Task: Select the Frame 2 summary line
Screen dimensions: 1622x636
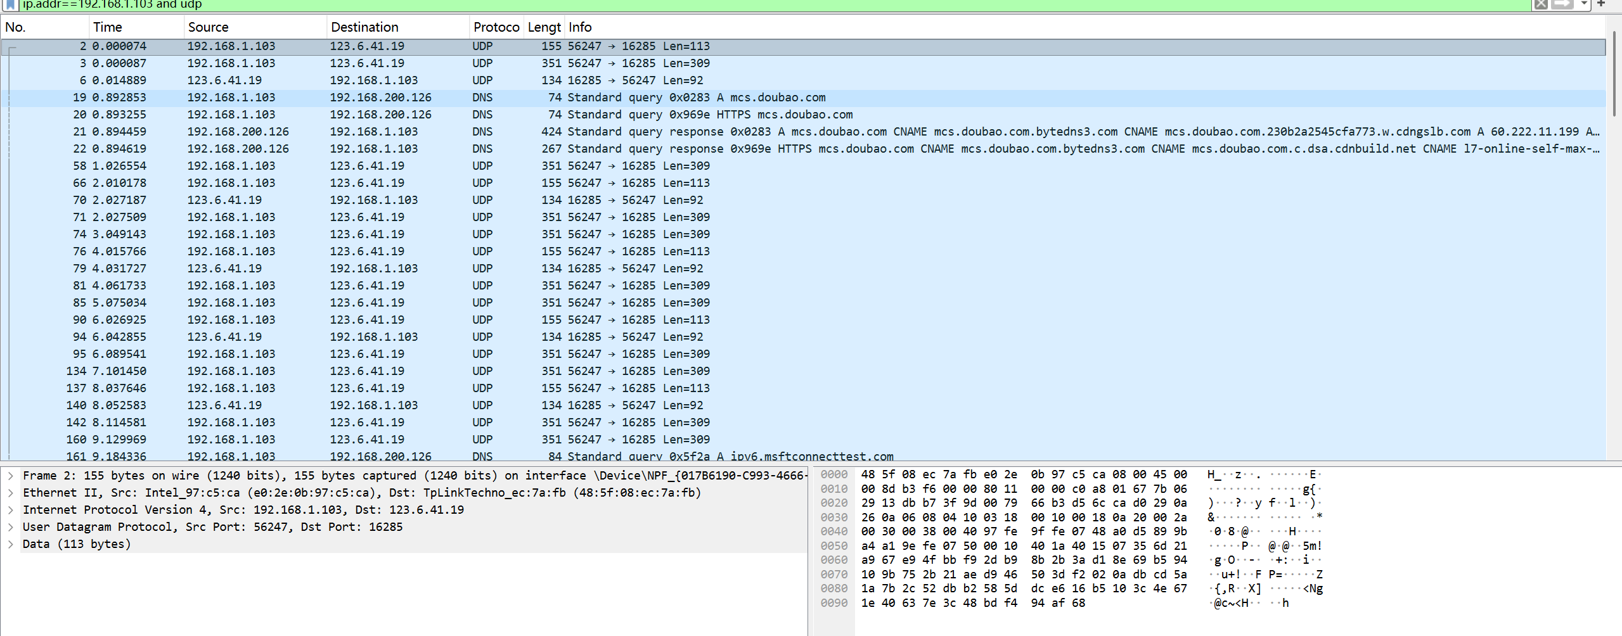Action: pos(415,476)
